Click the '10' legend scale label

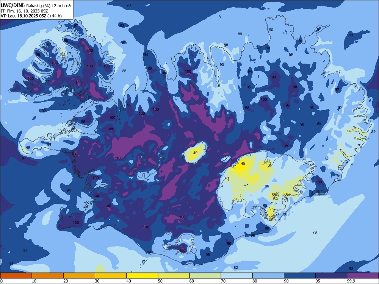[34, 281]
